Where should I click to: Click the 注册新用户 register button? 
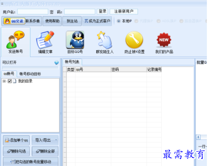pos(123,11)
